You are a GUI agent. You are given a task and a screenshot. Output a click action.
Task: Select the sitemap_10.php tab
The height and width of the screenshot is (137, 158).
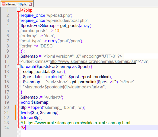(x=17, y=4)
